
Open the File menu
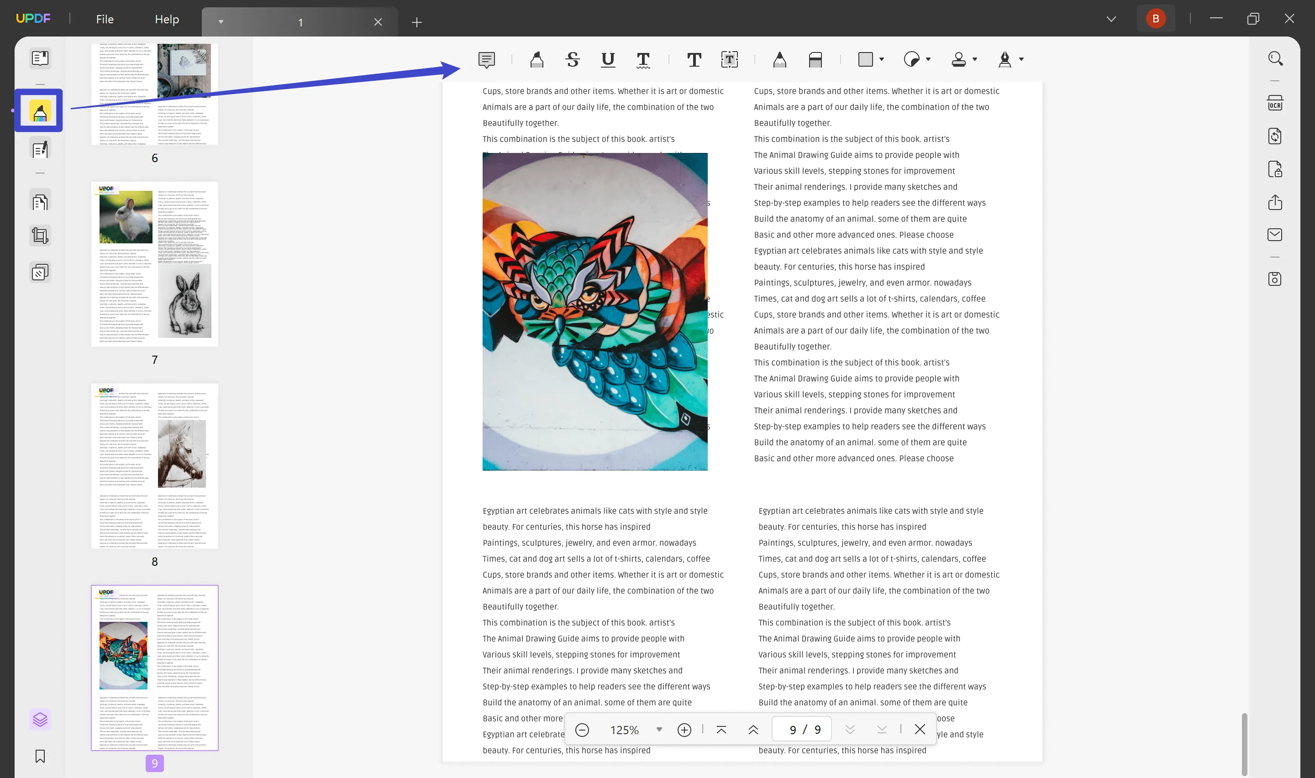point(105,18)
